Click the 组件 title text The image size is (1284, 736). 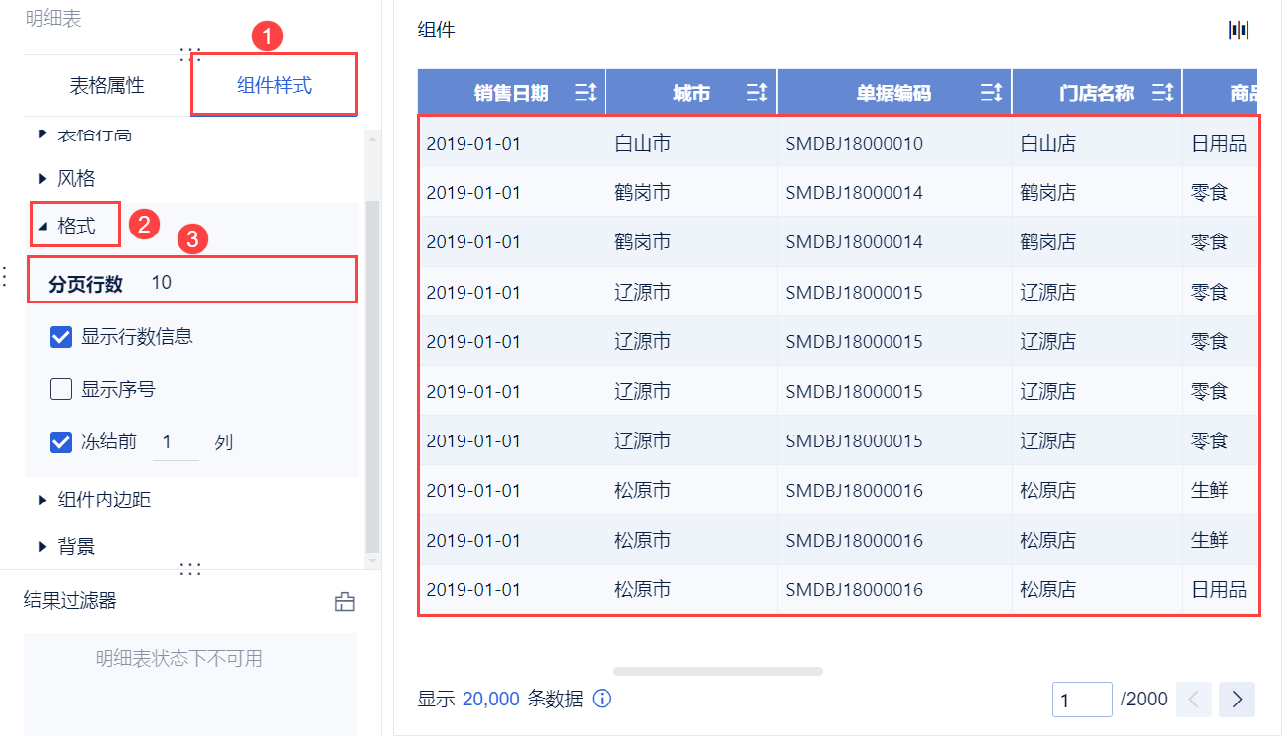coord(436,31)
